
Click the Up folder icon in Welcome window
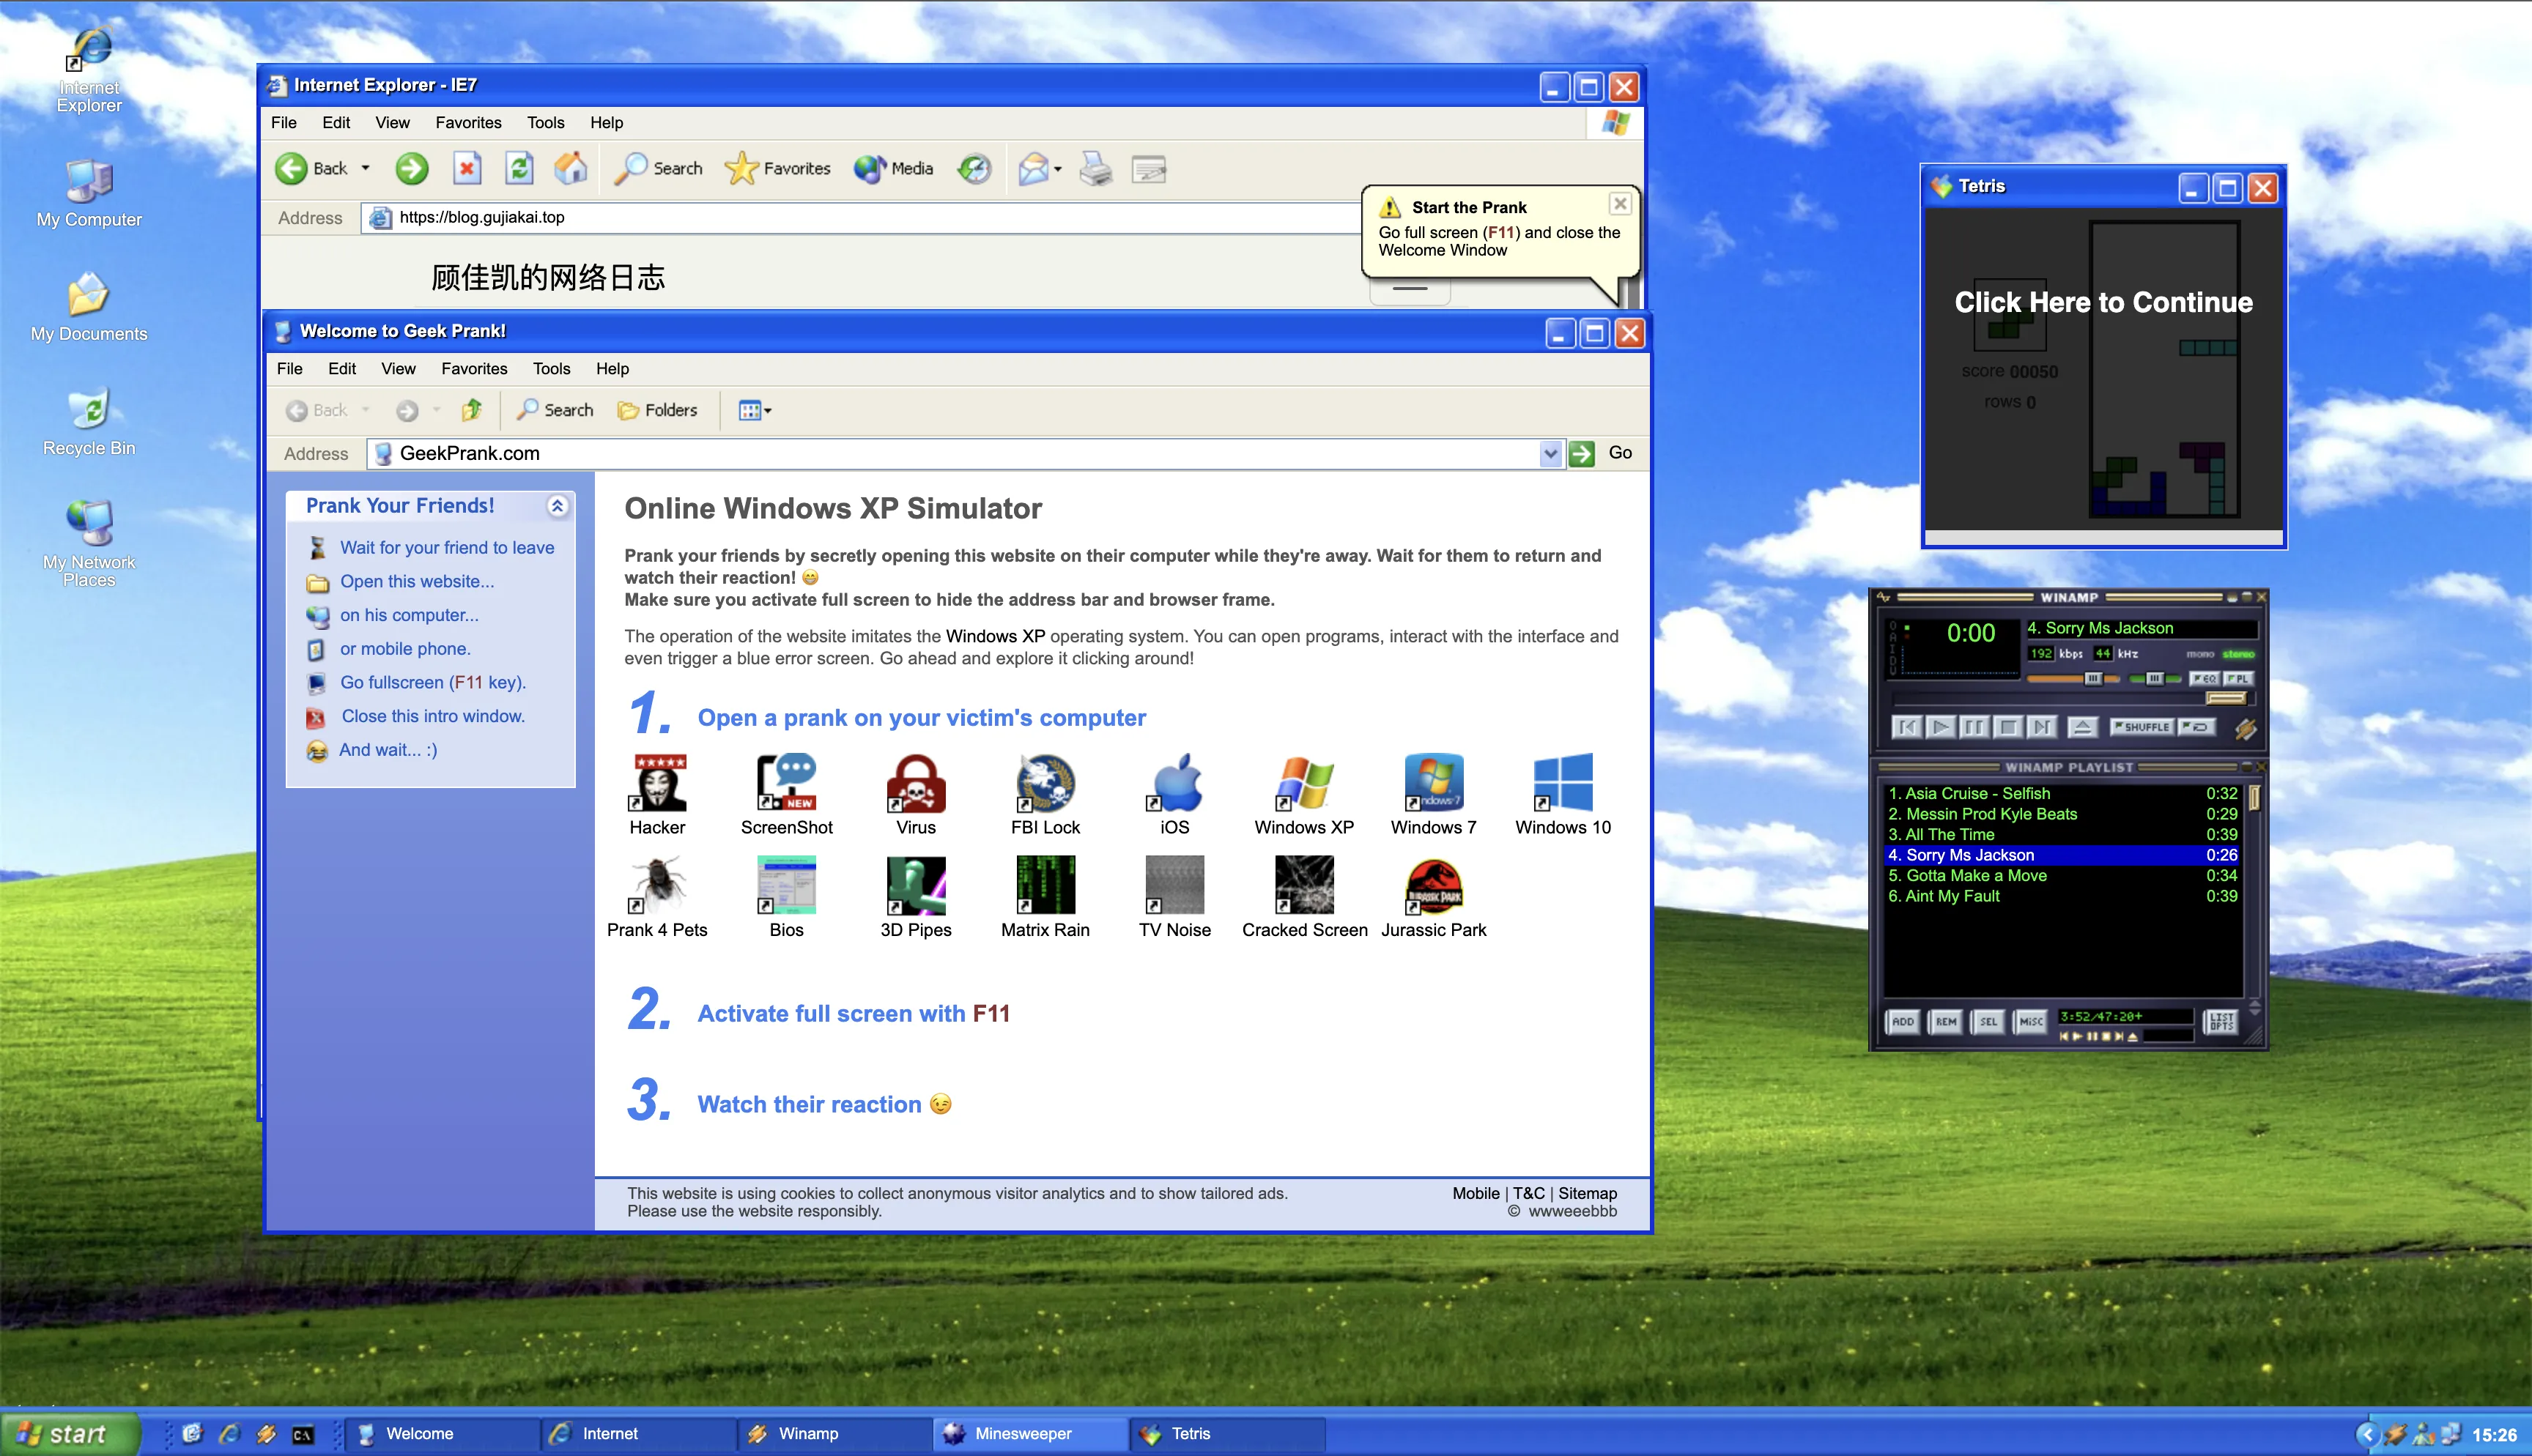[x=472, y=410]
